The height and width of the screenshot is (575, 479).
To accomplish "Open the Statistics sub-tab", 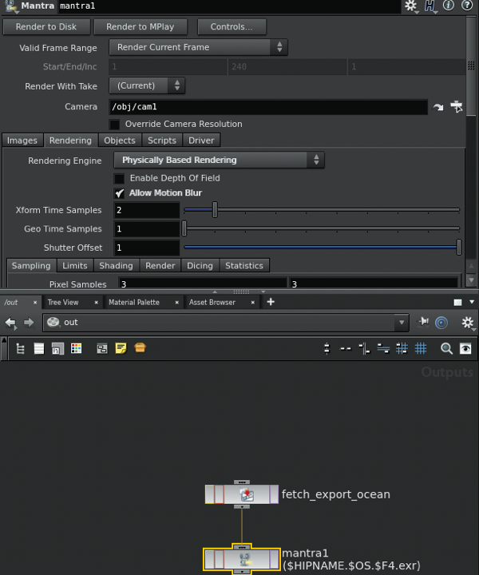I will (x=244, y=265).
